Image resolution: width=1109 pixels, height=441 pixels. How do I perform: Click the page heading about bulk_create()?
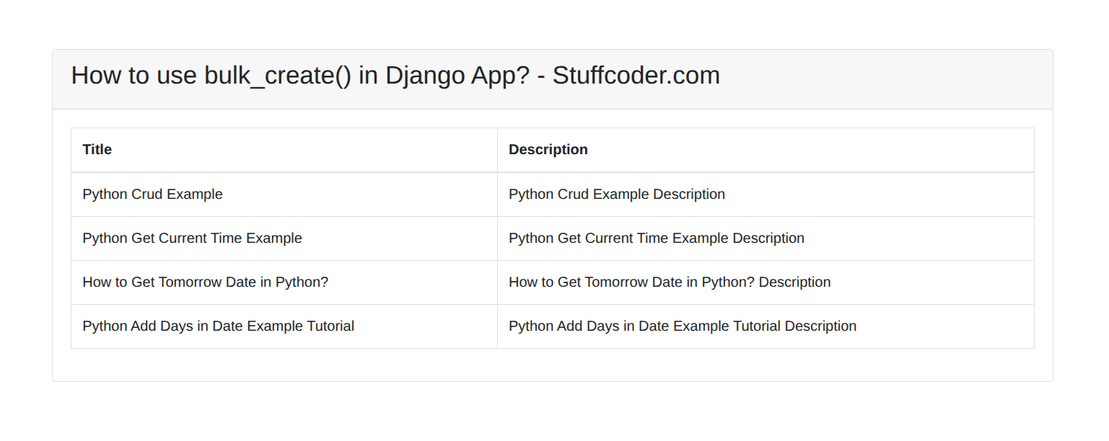point(395,76)
